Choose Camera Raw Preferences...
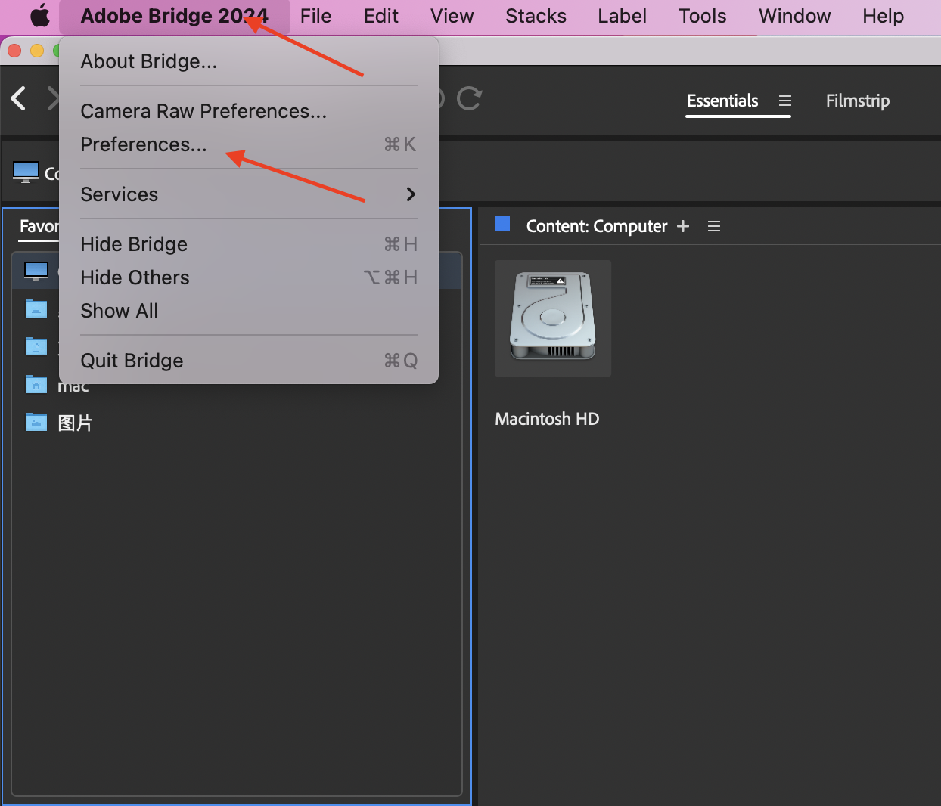The image size is (941, 806). tap(203, 111)
